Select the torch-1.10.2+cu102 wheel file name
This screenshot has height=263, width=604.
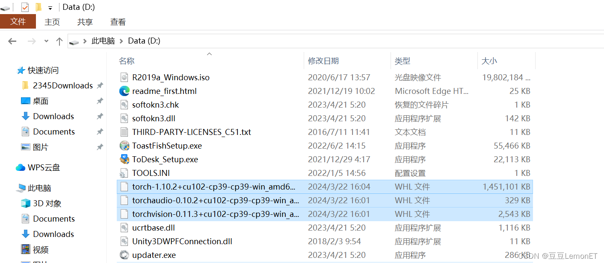(x=214, y=187)
